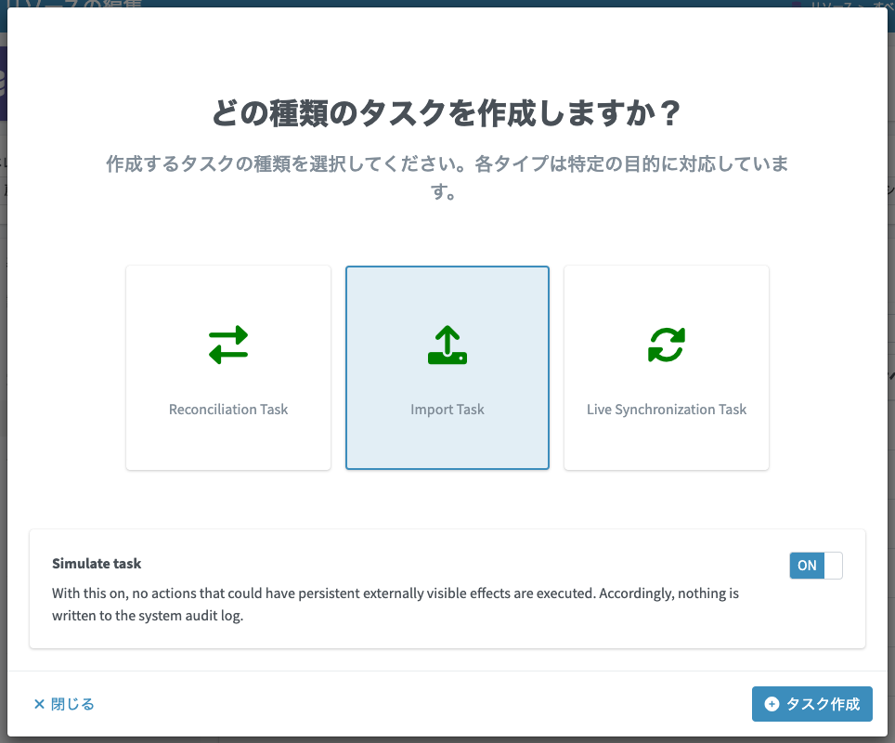Click the タスク作成 button

point(811,704)
